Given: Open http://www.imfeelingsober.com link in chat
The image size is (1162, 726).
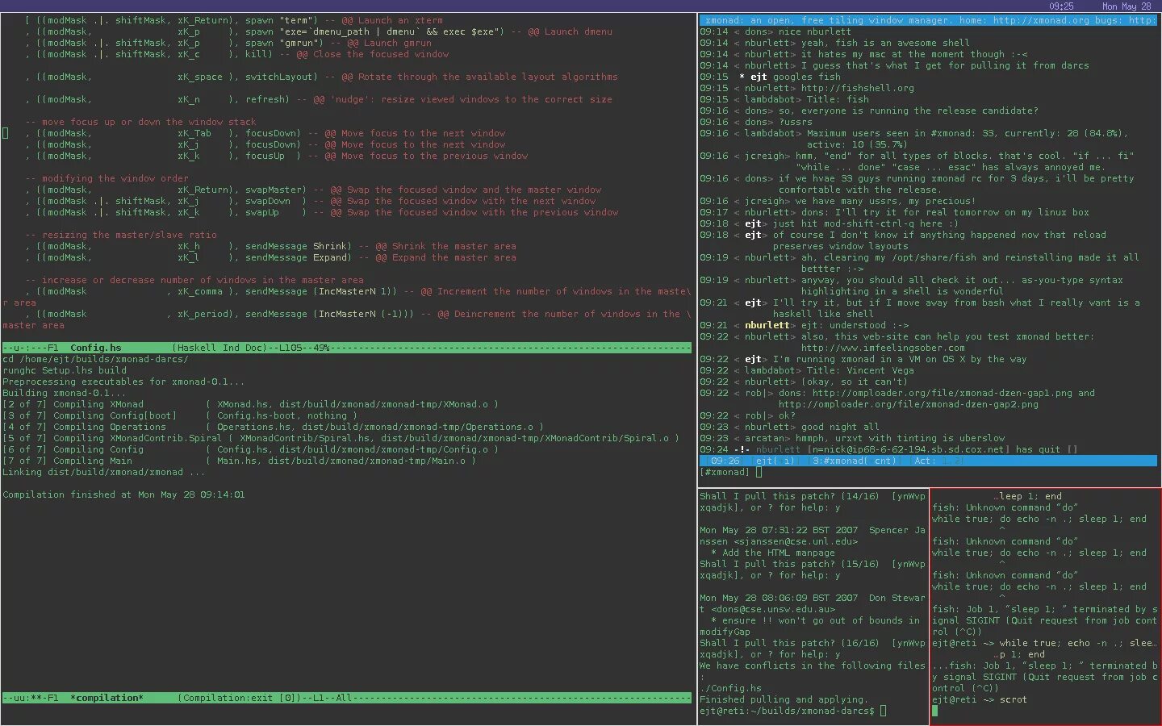Looking at the screenshot, I should coord(883,348).
